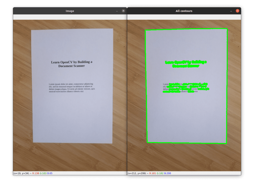255x183 pixels.
Task: Close the All contours window
Action: 238,11
